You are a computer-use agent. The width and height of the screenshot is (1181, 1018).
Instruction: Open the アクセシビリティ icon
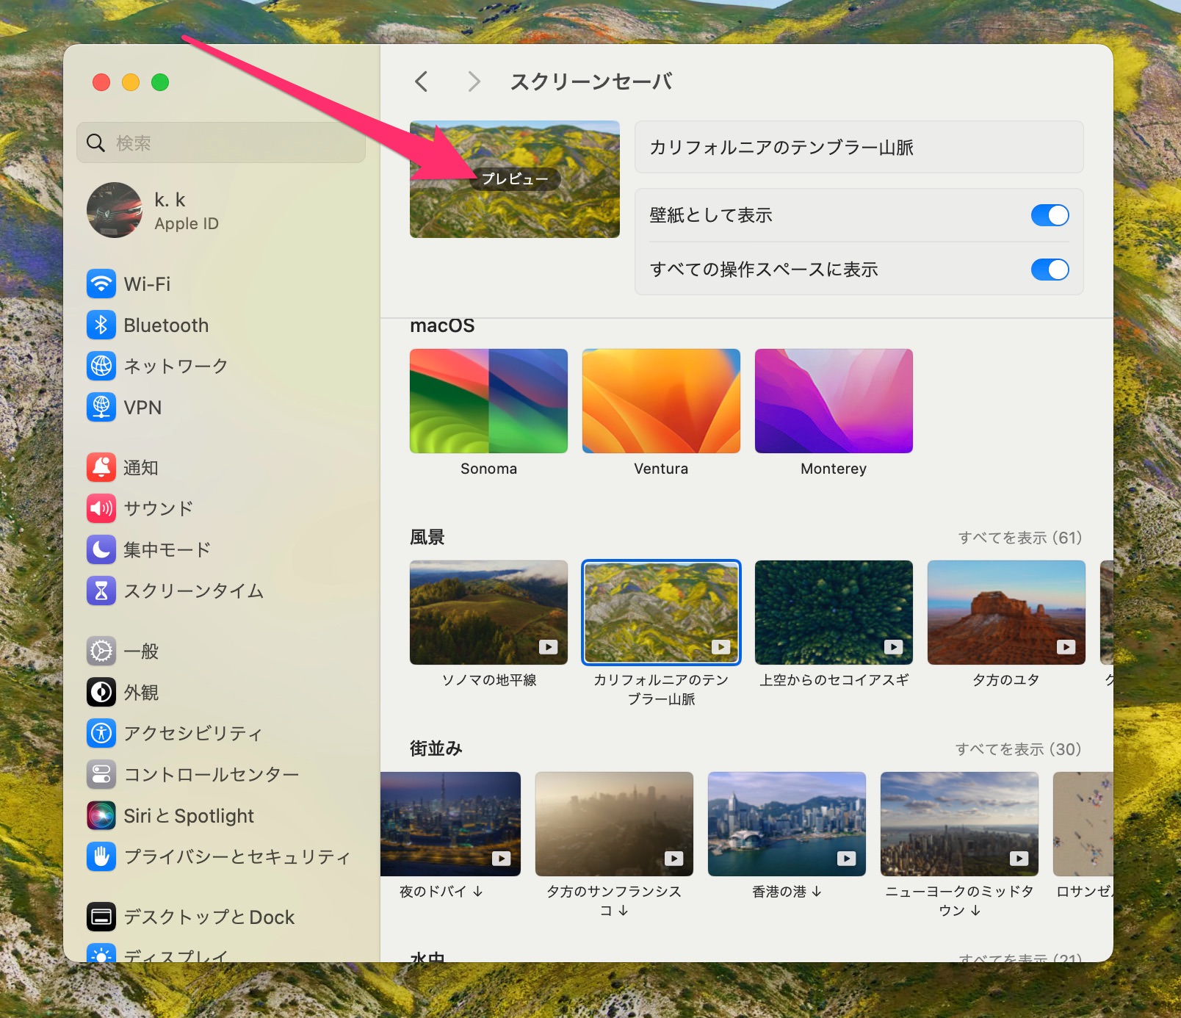click(101, 733)
